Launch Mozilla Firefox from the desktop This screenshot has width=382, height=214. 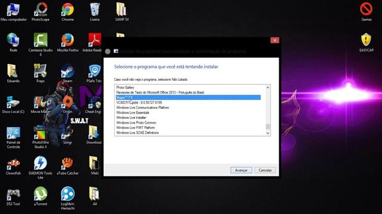coord(67,43)
